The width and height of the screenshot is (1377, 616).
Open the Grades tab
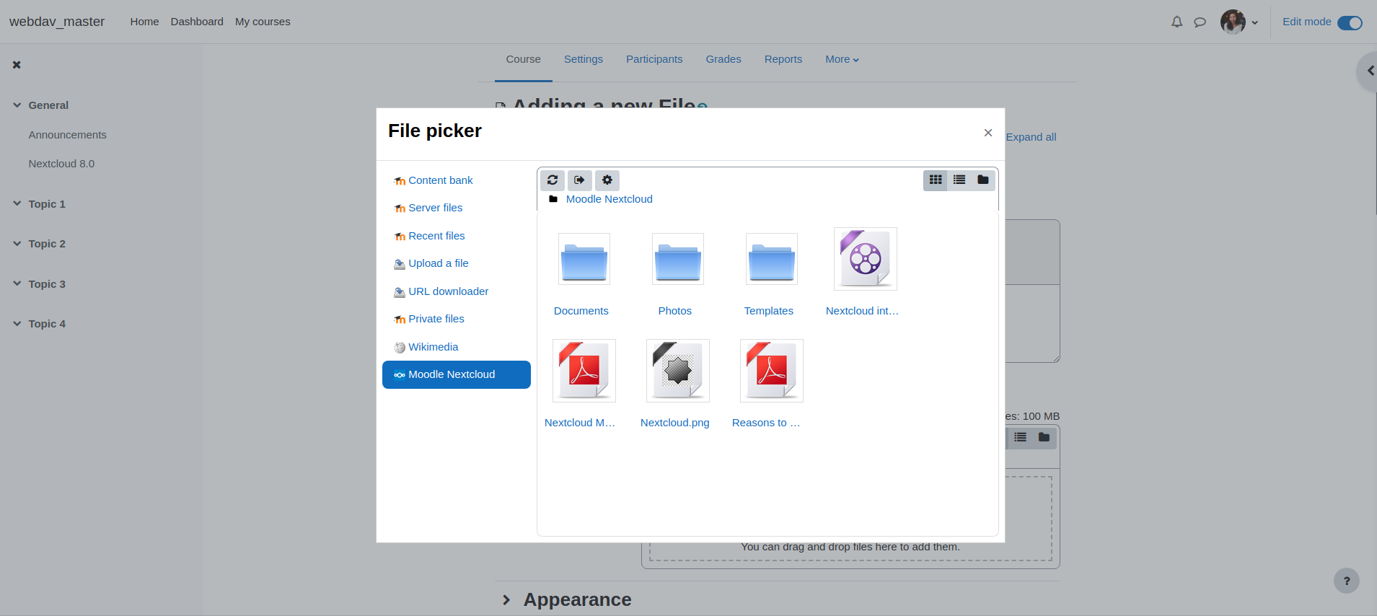tap(723, 59)
